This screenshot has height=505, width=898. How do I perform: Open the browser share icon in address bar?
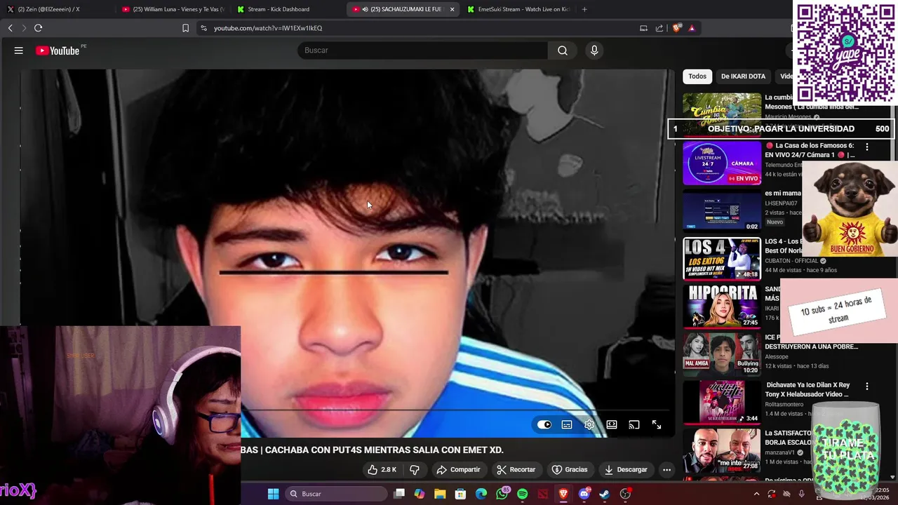click(659, 28)
